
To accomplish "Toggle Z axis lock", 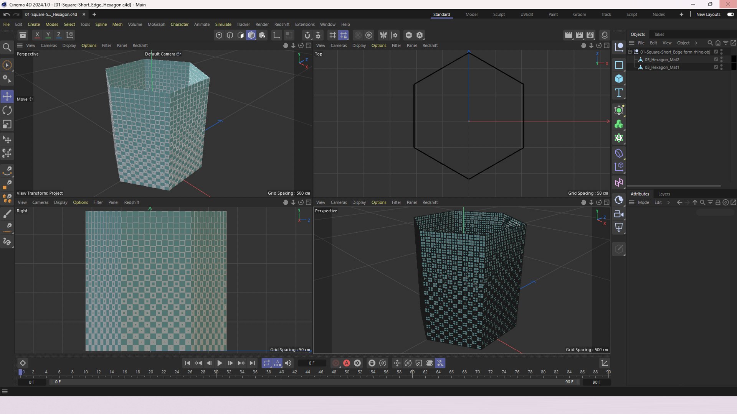I will point(59,35).
